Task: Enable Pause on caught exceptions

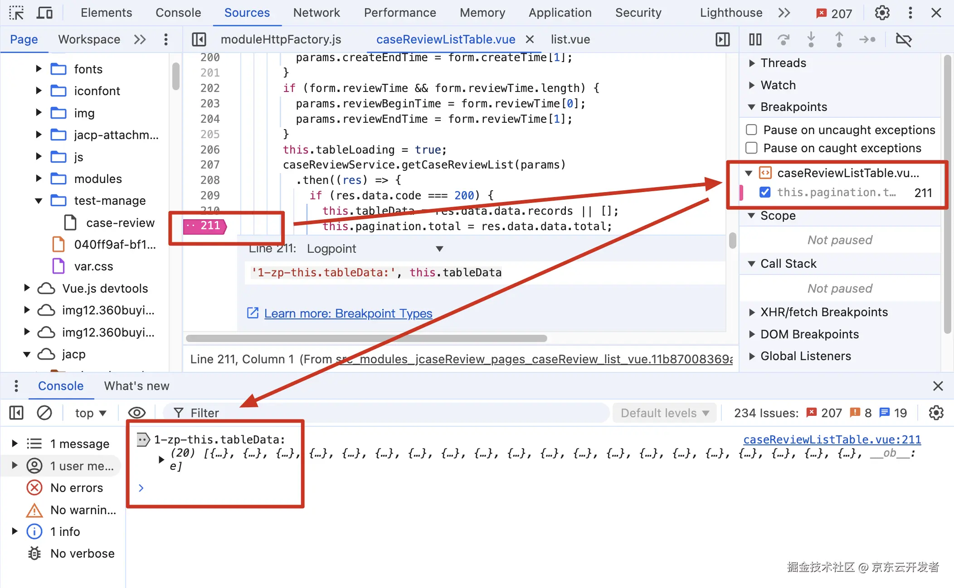Action: (751, 148)
